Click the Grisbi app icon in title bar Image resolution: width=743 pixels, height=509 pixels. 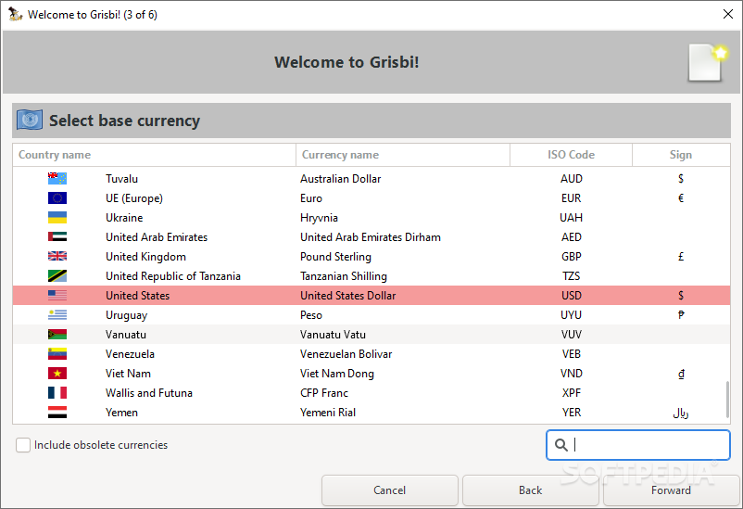tap(15, 14)
